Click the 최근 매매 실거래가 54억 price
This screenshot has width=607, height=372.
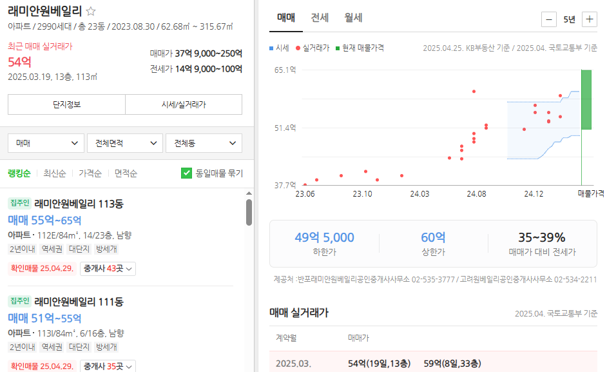coord(19,62)
